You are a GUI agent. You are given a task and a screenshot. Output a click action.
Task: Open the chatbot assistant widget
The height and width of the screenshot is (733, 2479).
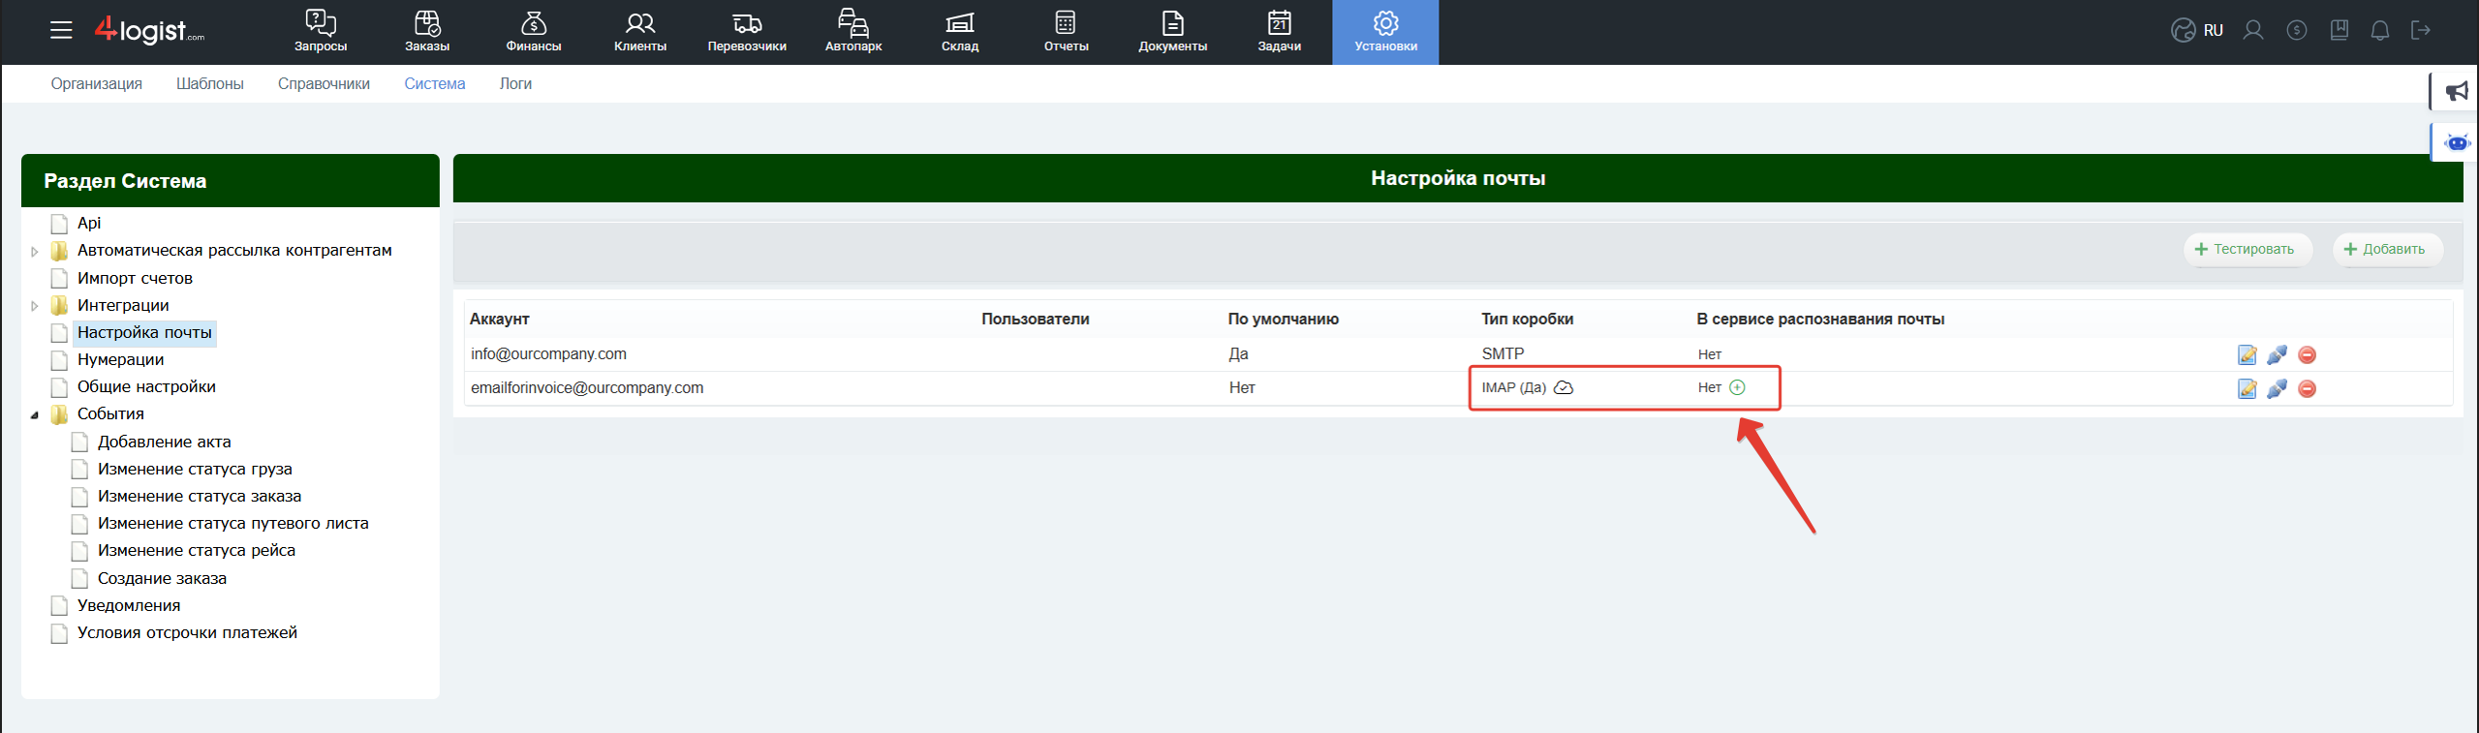click(2456, 143)
